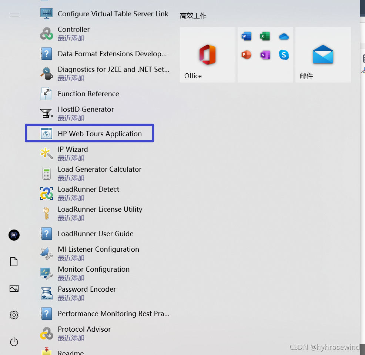
Task: Open the Password Encoder icon
Action: tap(46, 294)
